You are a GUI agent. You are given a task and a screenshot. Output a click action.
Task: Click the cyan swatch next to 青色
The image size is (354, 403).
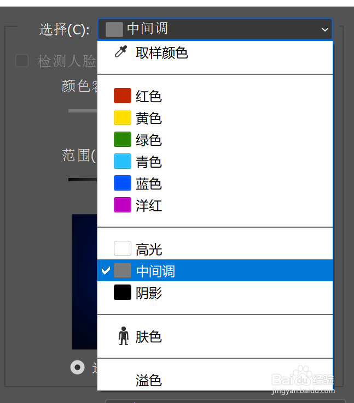pyautogui.click(x=123, y=162)
